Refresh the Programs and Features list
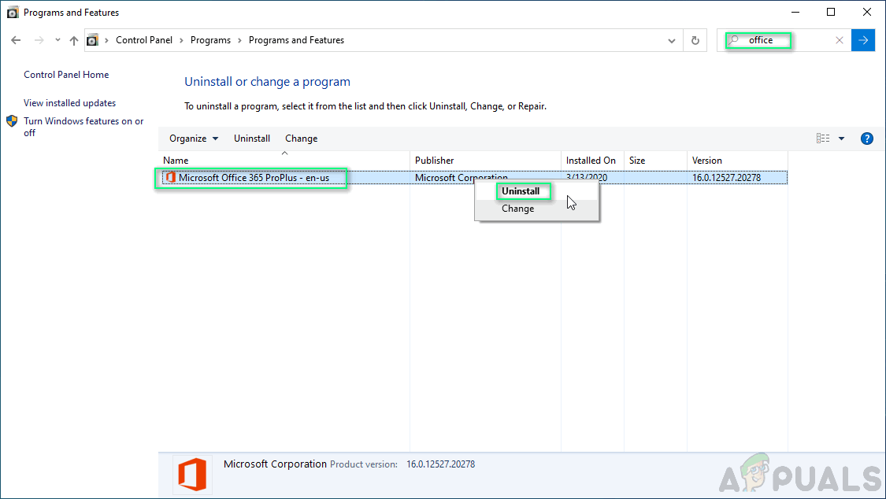Screen dimensions: 886x499 695,41
